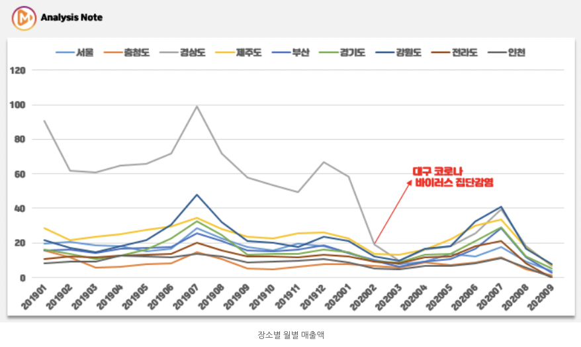Click the x-axis label 201904
Viewport: 581px width, 347px height.
[x=111, y=297]
